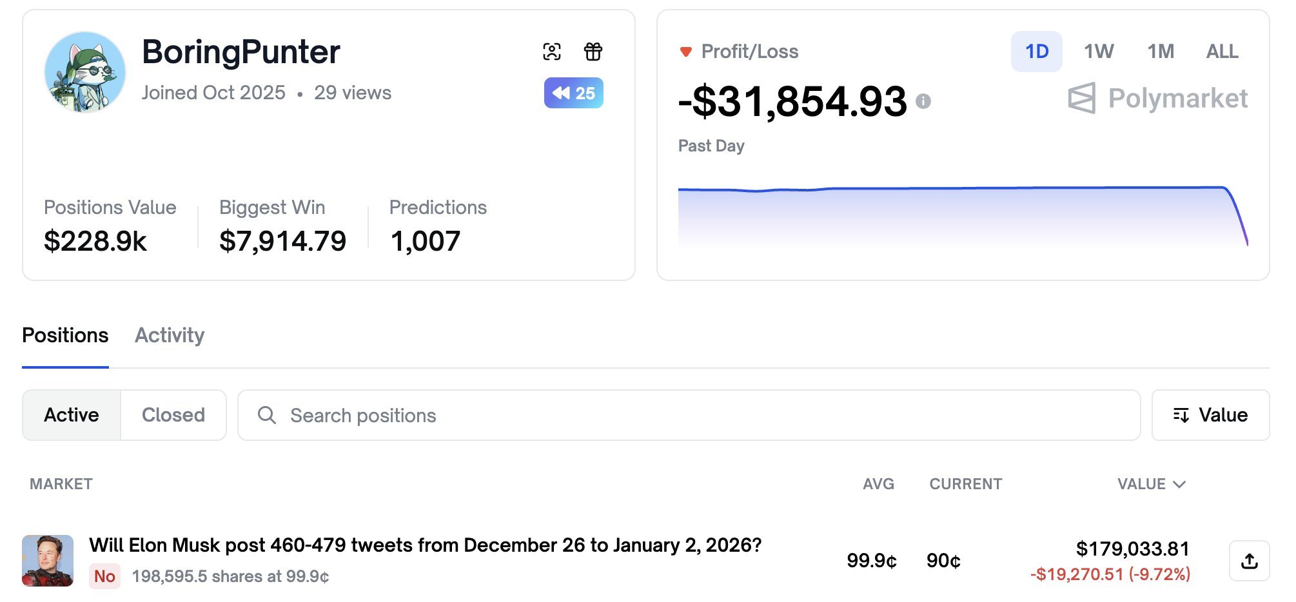This screenshot has width=1296, height=602.
Task: Show ALL time profit/loss
Action: click(x=1222, y=52)
